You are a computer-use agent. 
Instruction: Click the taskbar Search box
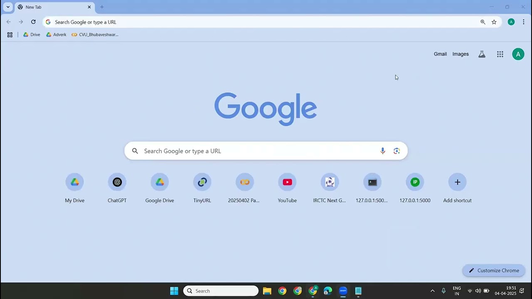tap(221, 291)
